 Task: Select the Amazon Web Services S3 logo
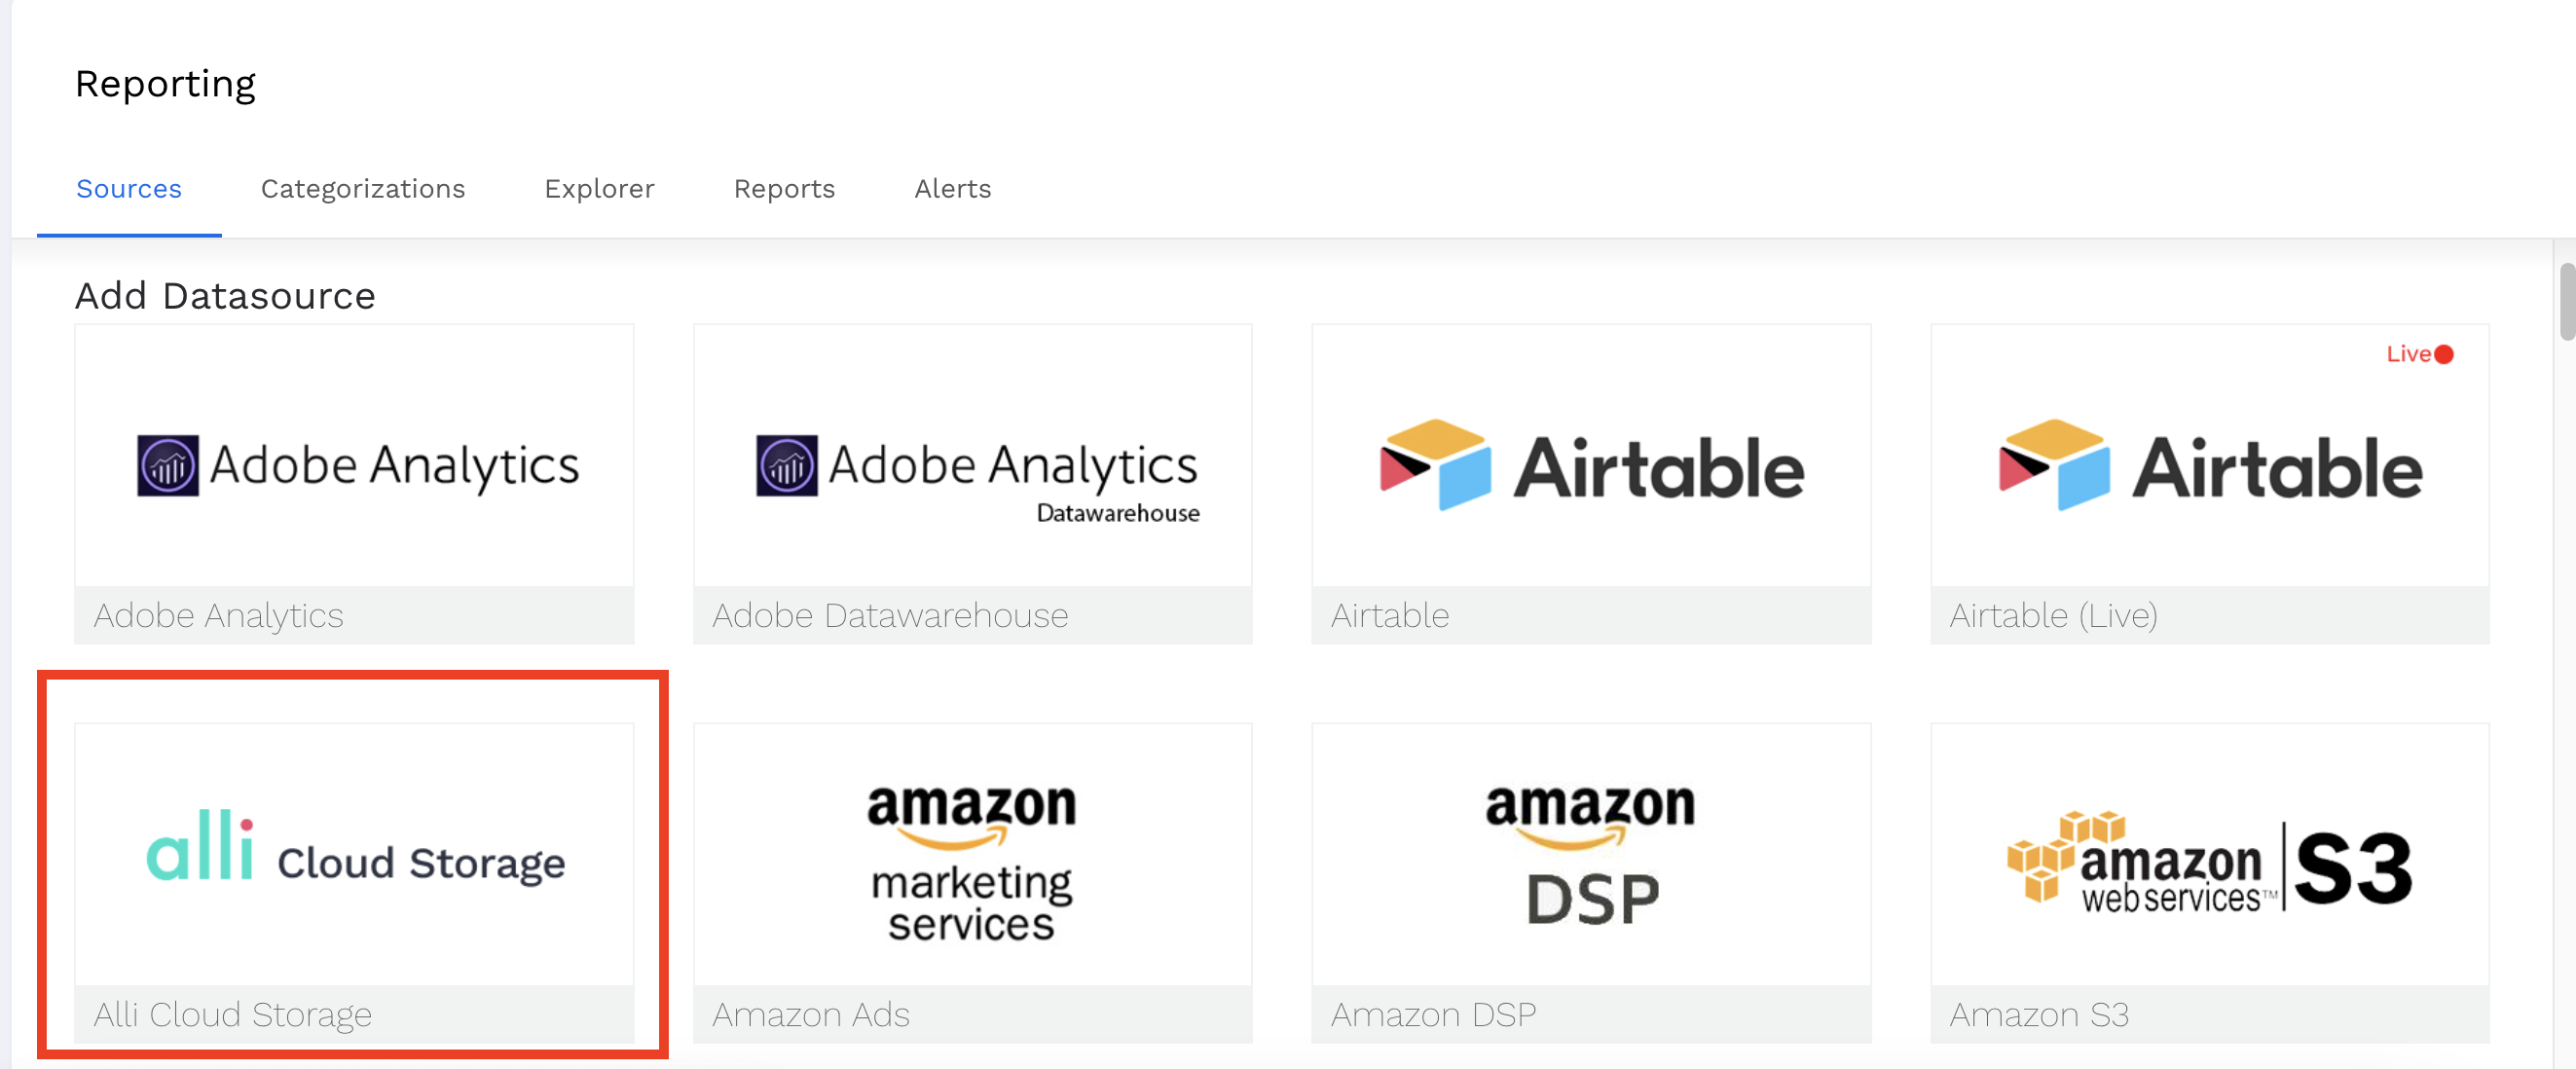pos(2209,863)
